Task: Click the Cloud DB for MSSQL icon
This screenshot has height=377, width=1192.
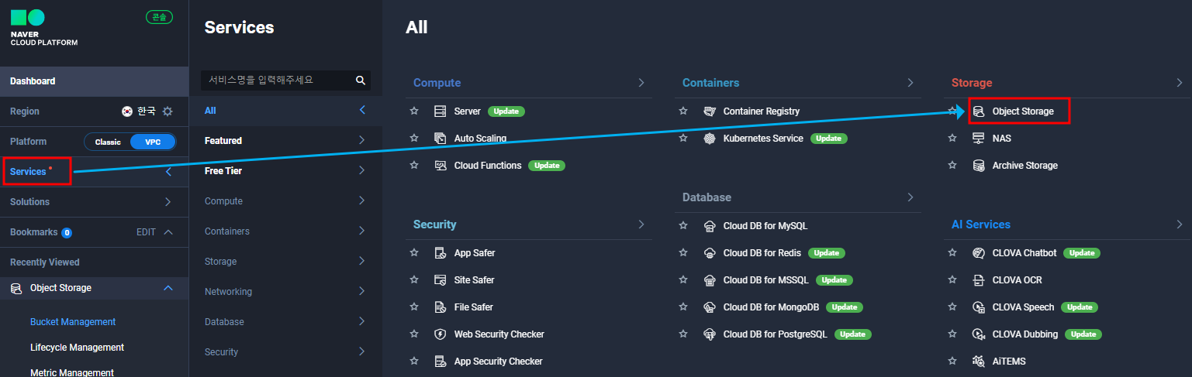Action: 709,280
